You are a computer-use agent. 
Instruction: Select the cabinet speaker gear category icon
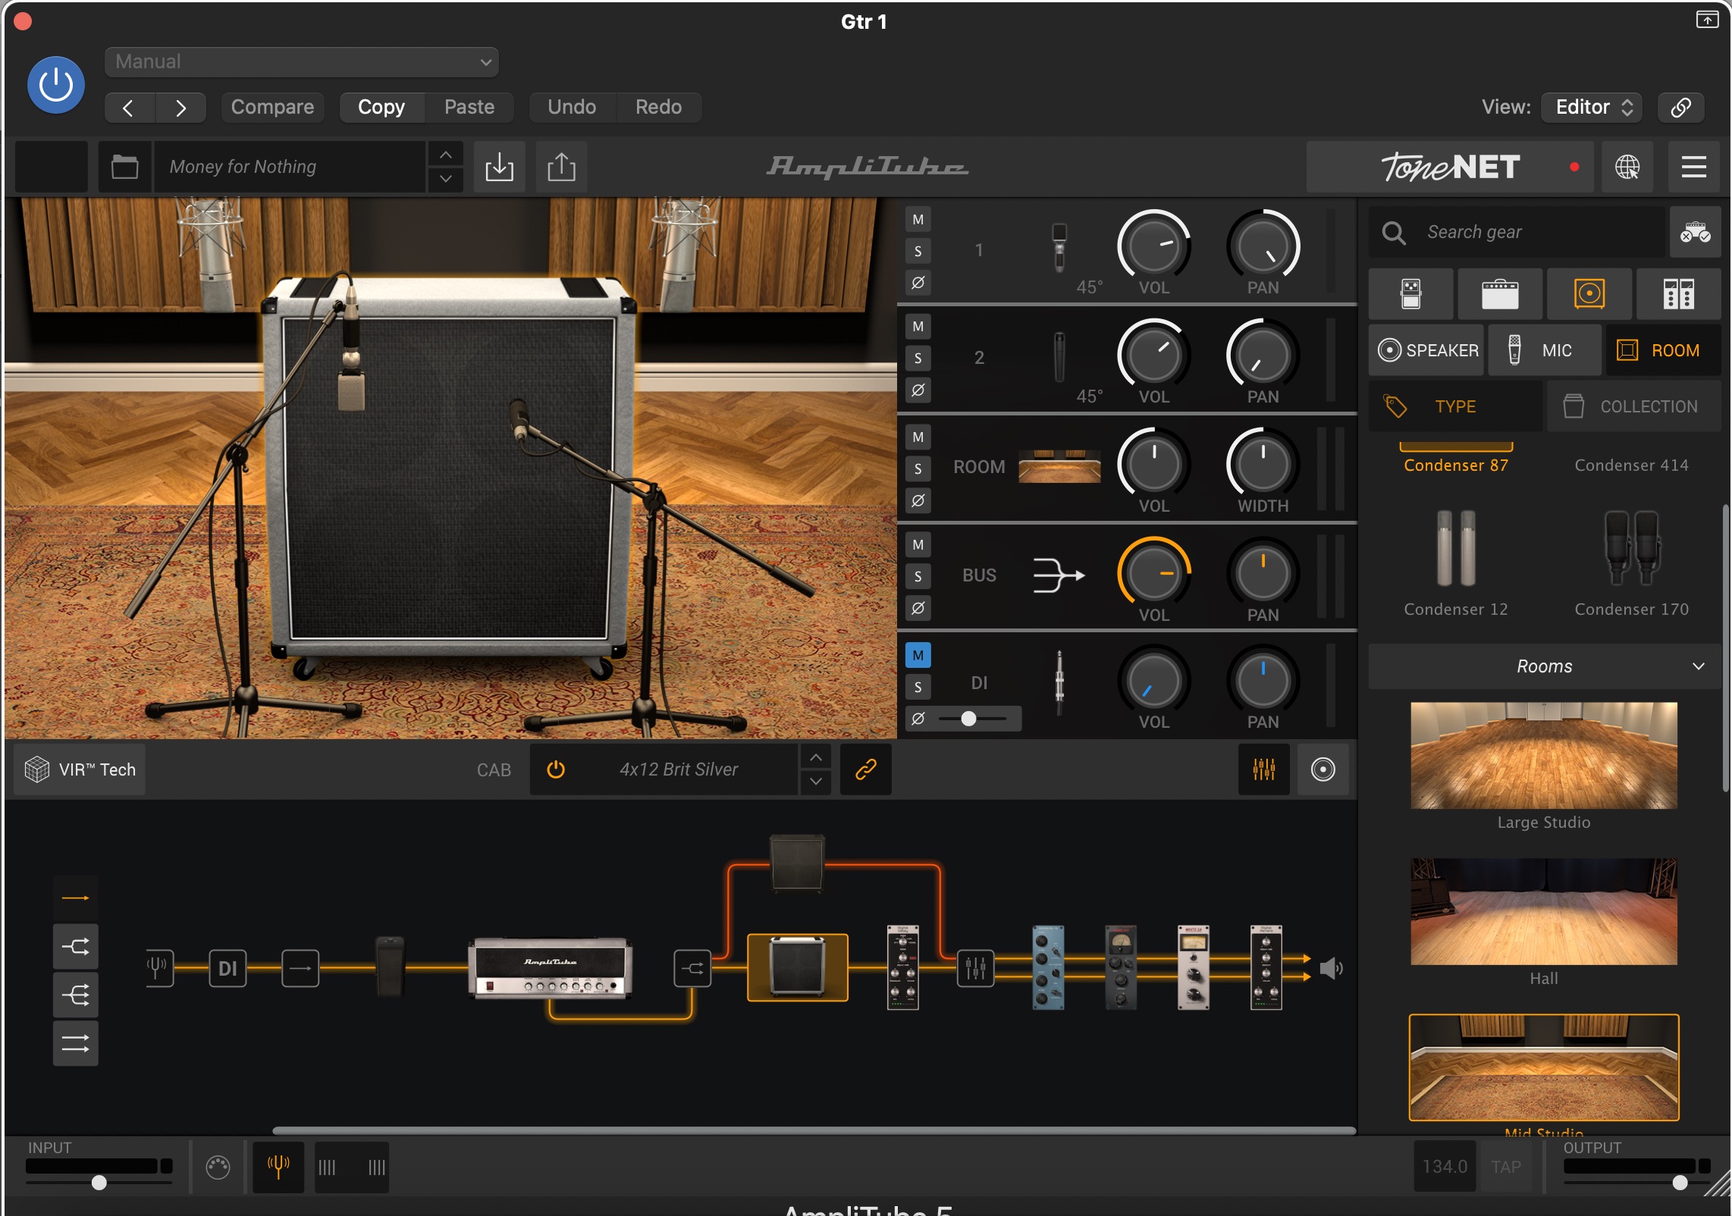[1589, 293]
